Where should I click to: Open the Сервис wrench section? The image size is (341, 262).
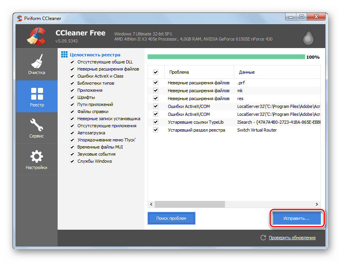[x=37, y=128]
